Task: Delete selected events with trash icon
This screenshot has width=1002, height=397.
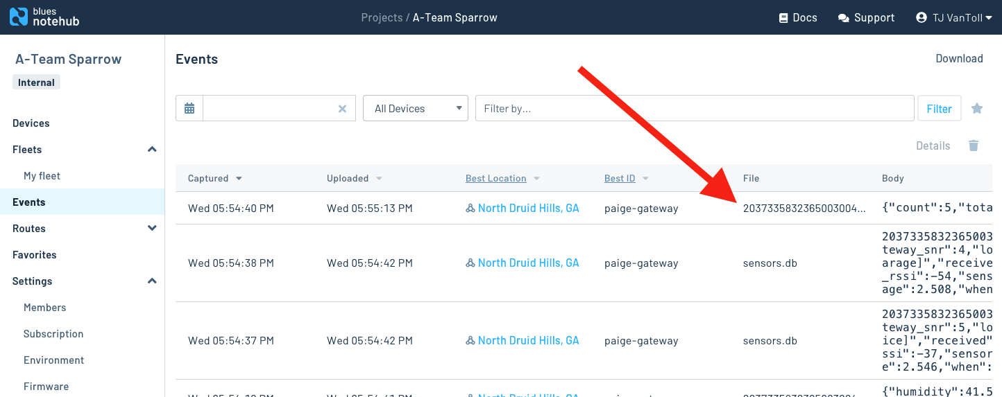Action: (x=974, y=145)
